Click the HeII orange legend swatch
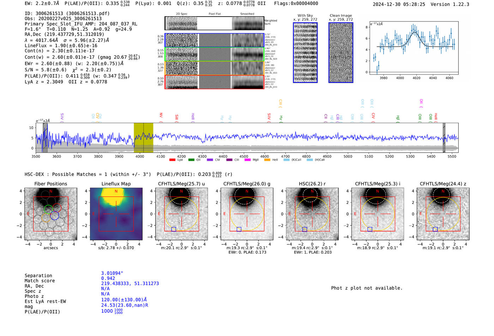This screenshot has height=336, width=494. (x=267, y=160)
